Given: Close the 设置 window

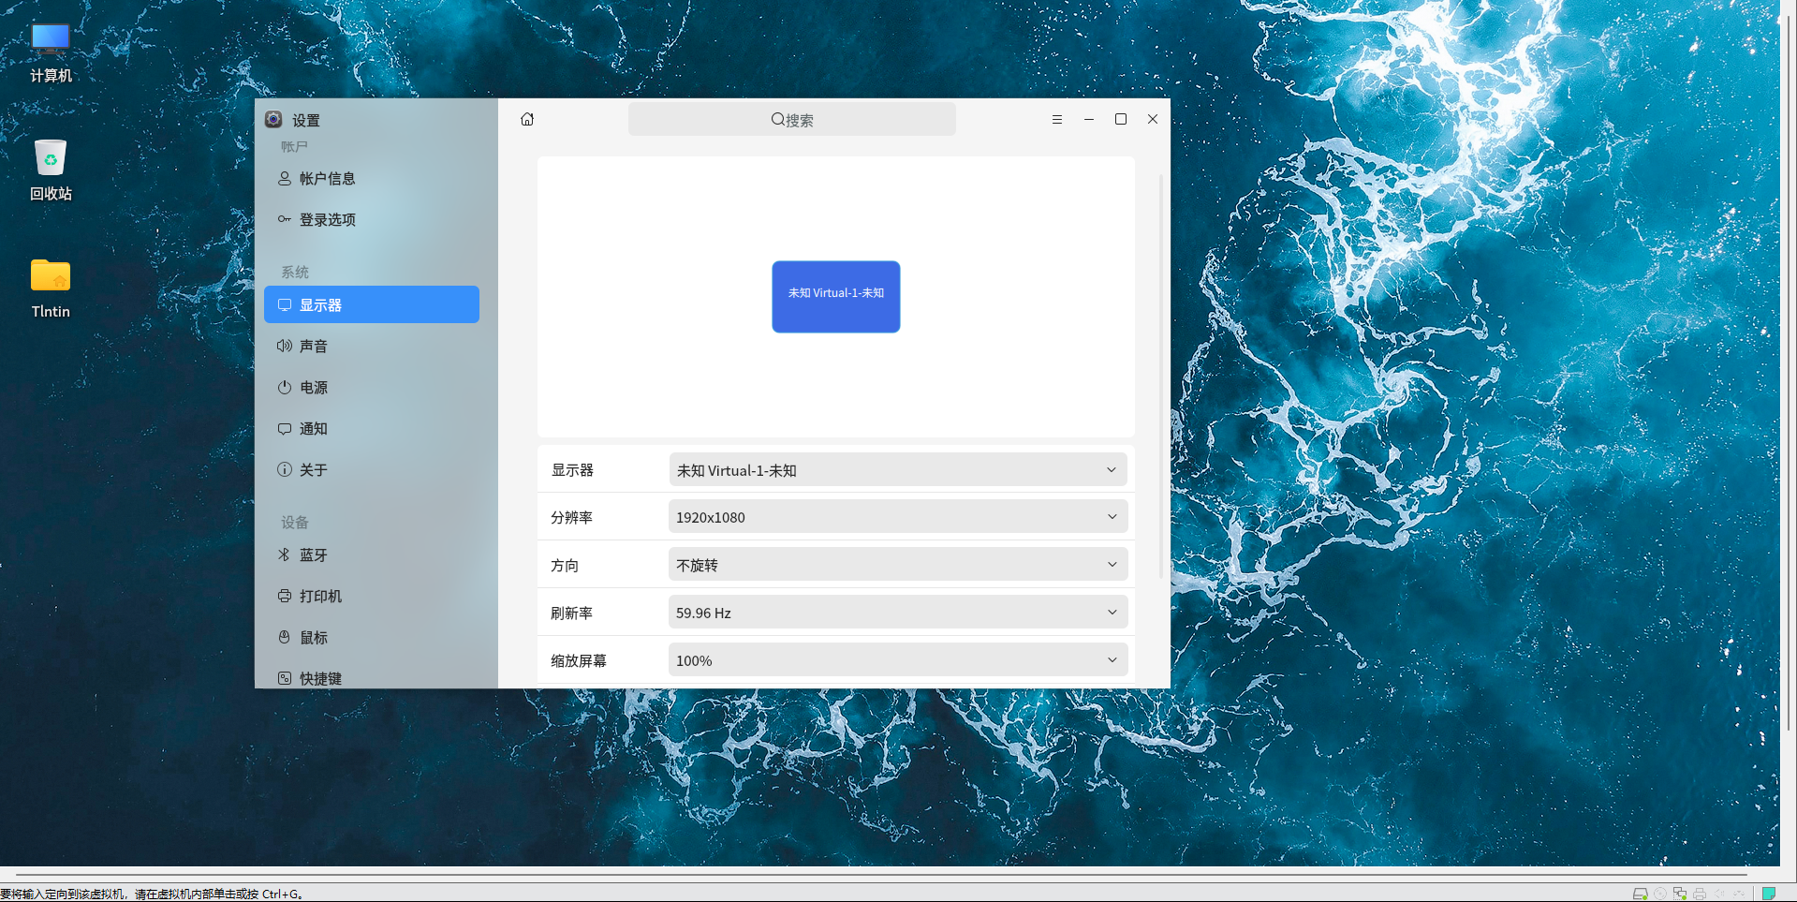Looking at the screenshot, I should click(x=1153, y=119).
